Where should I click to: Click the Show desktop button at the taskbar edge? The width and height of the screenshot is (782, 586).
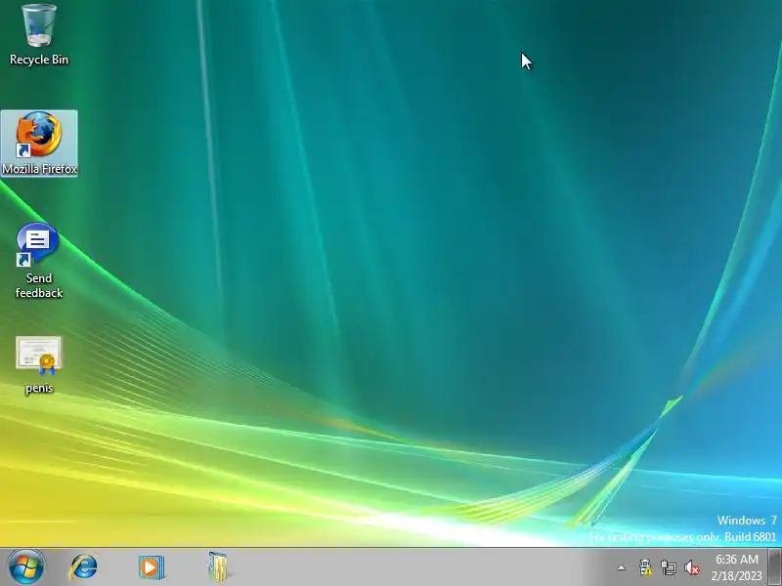coord(775,567)
